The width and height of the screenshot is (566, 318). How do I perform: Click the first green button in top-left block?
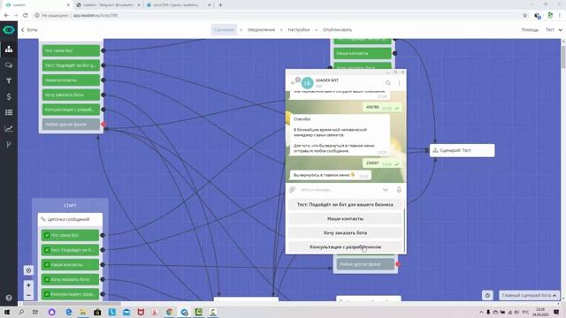(x=71, y=51)
